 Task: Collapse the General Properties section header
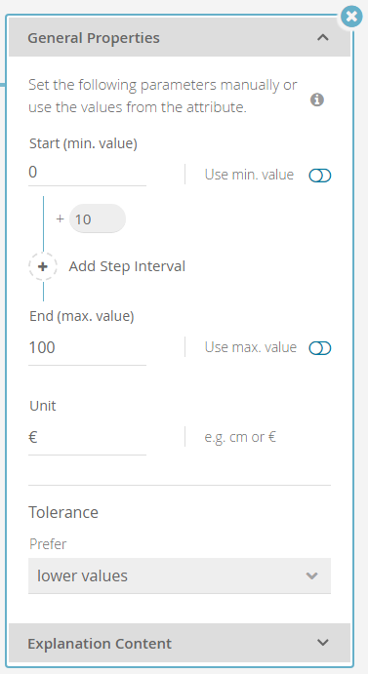click(x=180, y=38)
